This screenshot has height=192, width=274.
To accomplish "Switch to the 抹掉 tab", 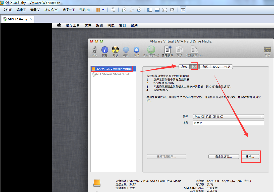I will point(194,67).
